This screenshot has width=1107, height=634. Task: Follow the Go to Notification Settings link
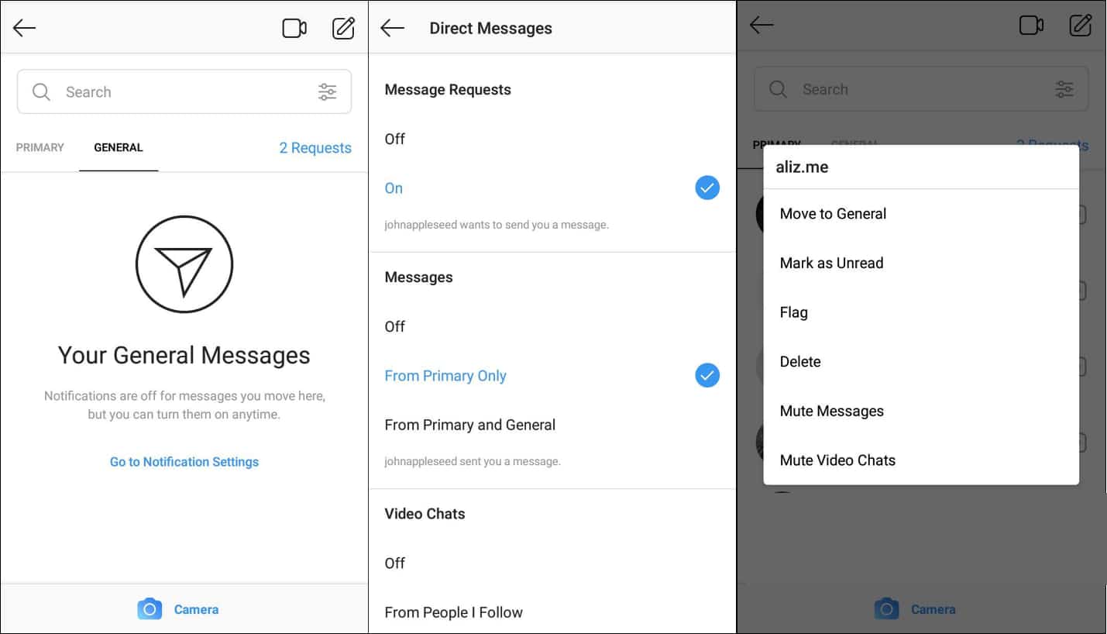click(184, 462)
